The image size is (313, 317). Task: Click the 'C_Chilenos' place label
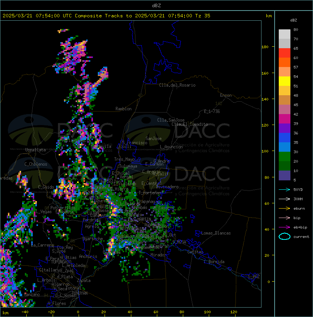tap(36, 164)
